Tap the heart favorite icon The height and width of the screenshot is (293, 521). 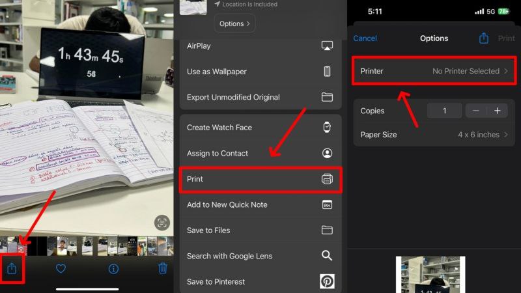[61, 268]
